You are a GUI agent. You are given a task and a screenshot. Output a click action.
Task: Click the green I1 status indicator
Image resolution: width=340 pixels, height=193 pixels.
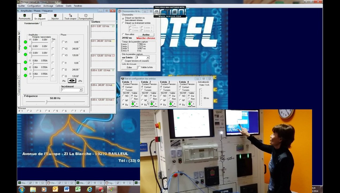[25, 63]
